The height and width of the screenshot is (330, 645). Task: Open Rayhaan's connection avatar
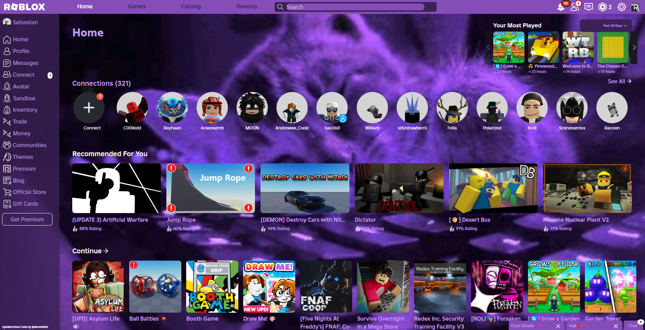tap(172, 108)
